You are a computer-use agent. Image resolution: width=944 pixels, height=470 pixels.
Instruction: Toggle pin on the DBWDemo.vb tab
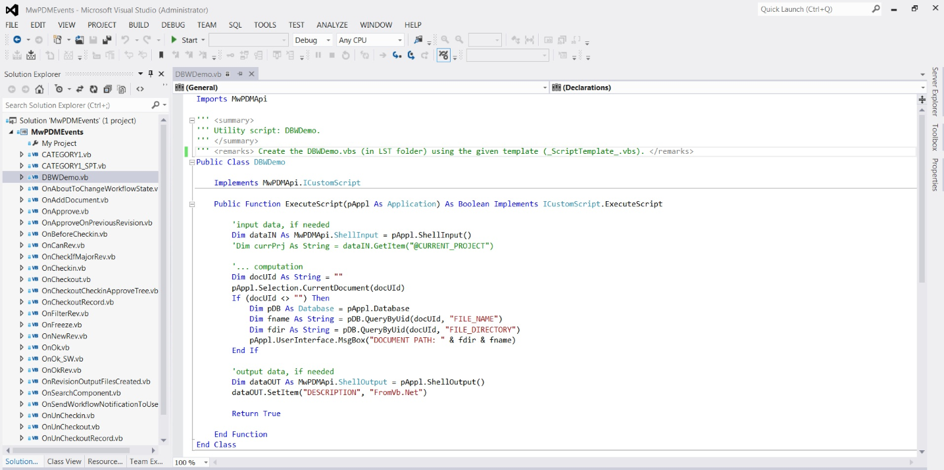click(x=240, y=74)
